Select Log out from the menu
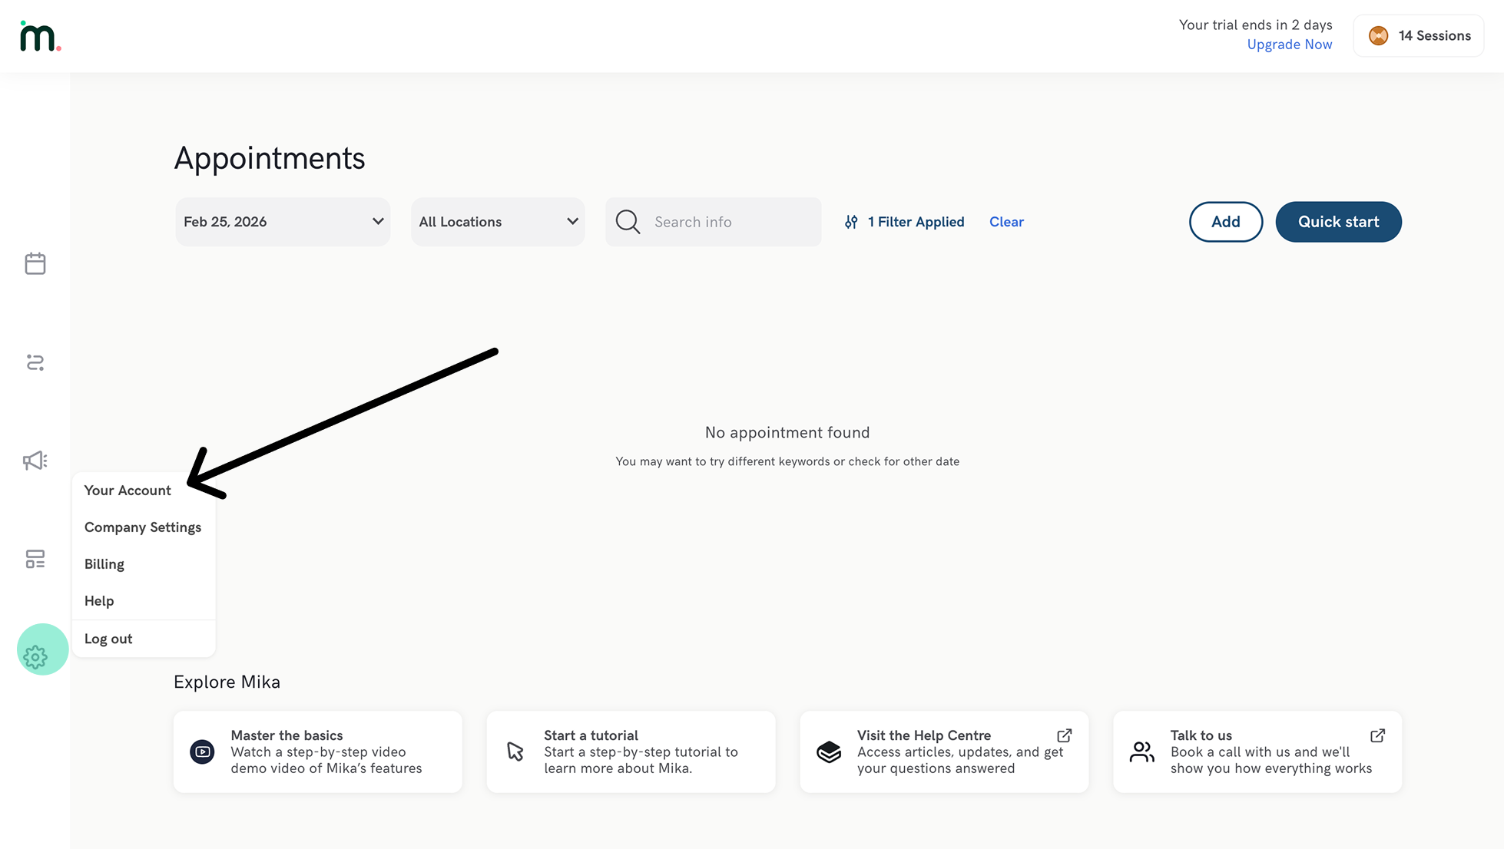Screen dimensions: 1504x849 point(108,639)
